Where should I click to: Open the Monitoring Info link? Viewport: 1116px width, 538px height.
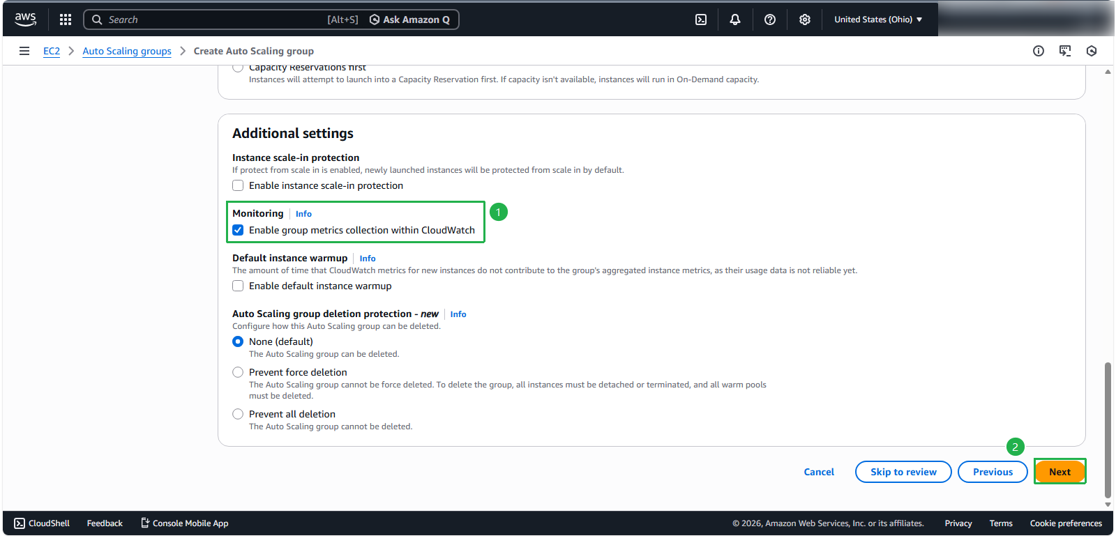click(303, 214)
